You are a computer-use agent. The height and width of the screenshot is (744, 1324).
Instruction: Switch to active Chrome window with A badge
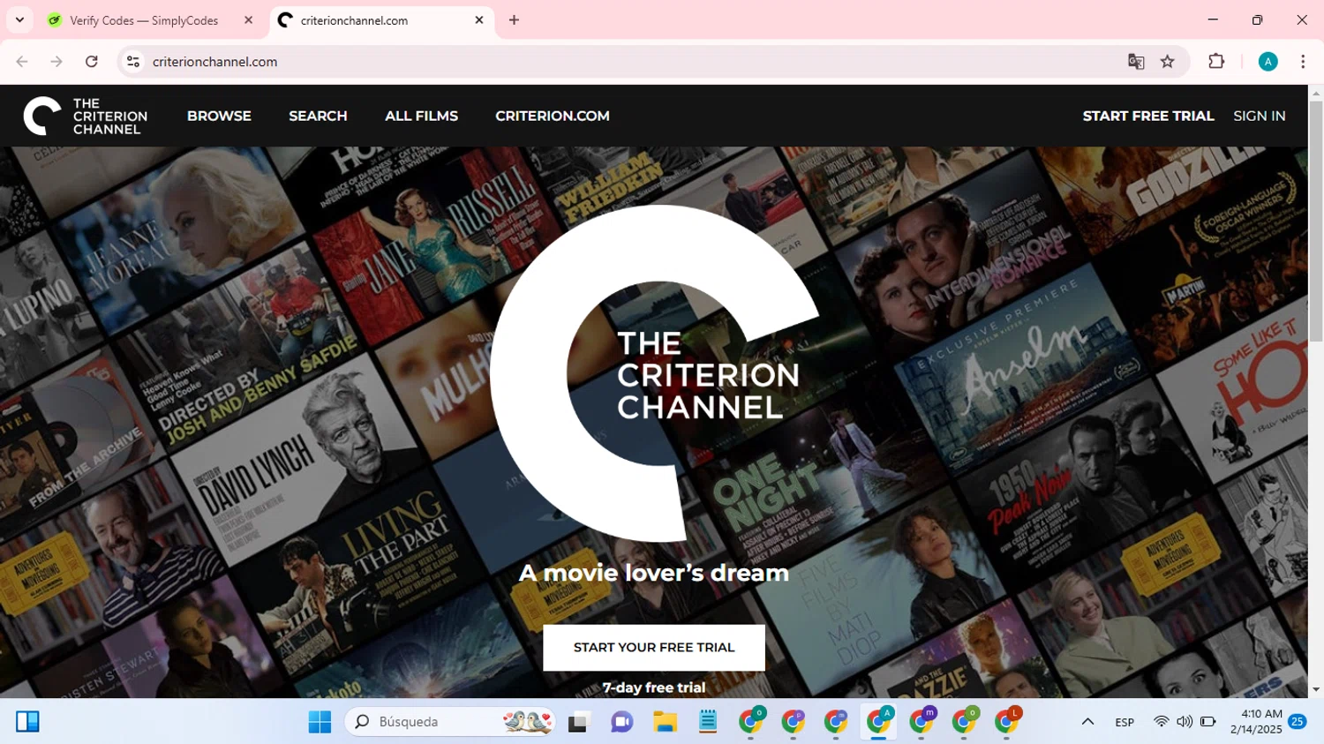879,722
